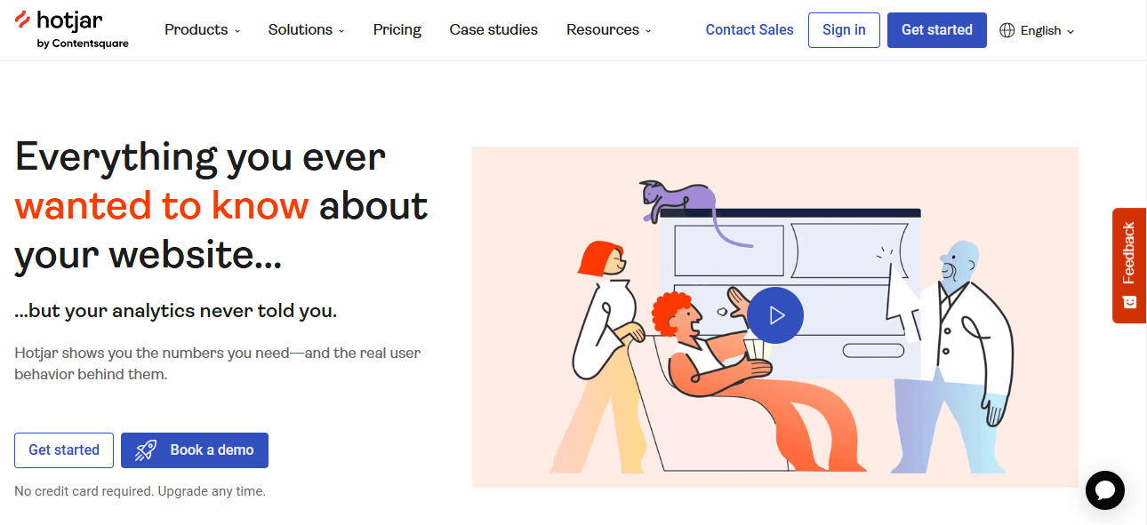
Task: Click the globe language icon
Action: pyautogui.click(x=1007, y=30)
